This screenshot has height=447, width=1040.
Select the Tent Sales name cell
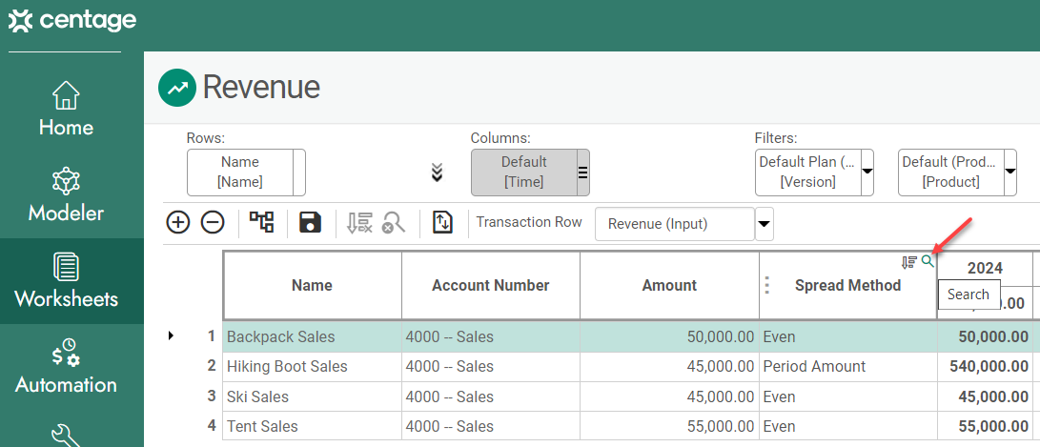[313, 426]
